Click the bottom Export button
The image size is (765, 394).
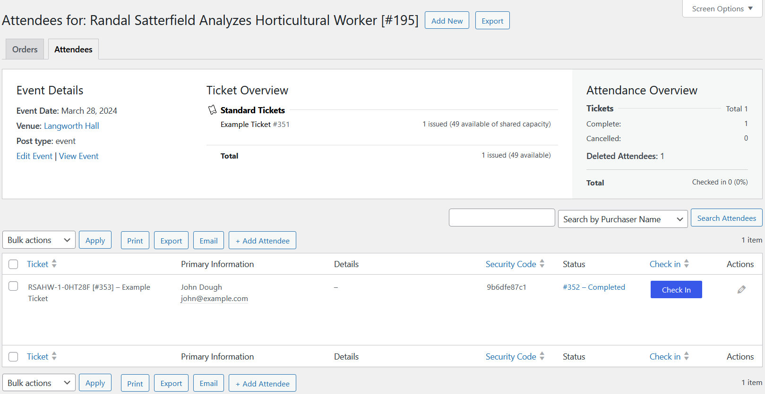[x=171, y=383]
